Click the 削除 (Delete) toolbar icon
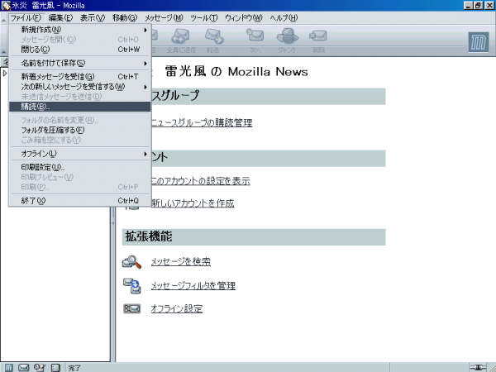Viewport: 496px width, 372px height. pyautogui.click(x=318, y=40)
